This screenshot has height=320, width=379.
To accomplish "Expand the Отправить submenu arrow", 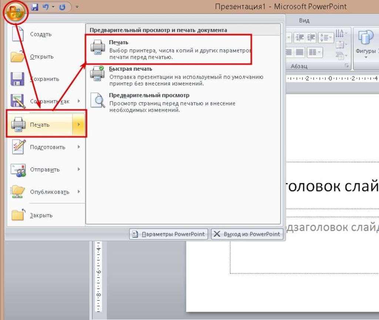I will coord(79,169).
